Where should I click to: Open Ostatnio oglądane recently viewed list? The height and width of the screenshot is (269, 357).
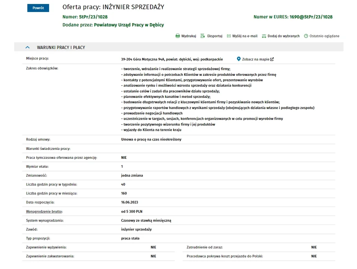tap(324, 36)
